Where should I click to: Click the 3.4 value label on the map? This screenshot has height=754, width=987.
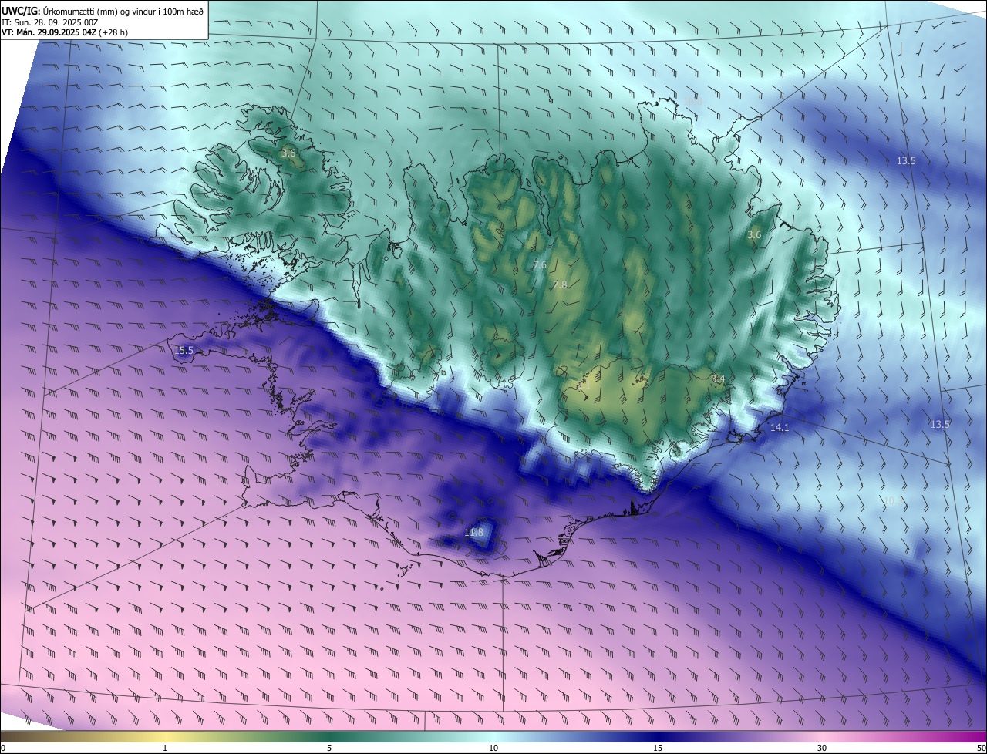click(x=718, y=379)
